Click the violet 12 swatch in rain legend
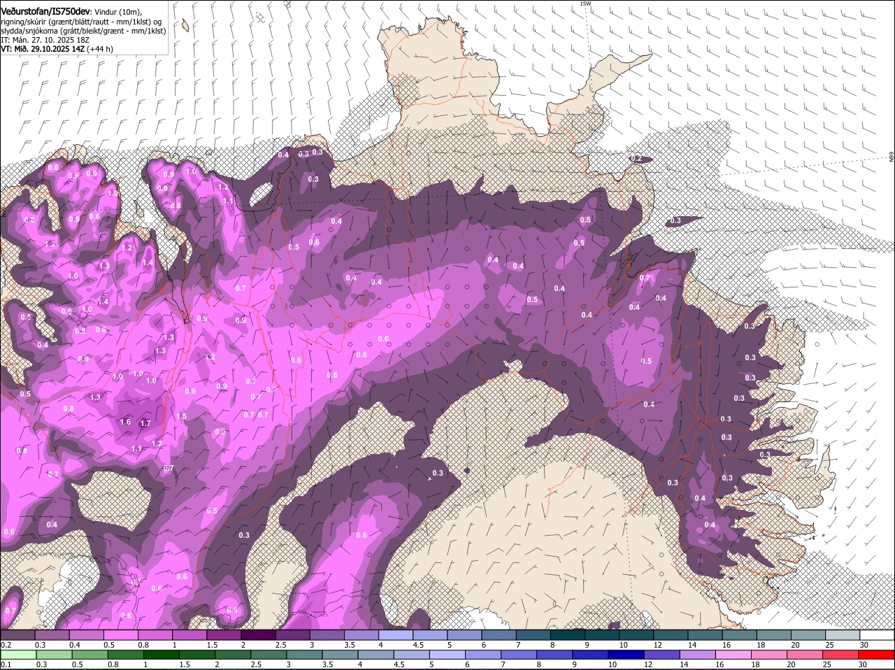Screen dimensions: 895x670 (661, 655)
